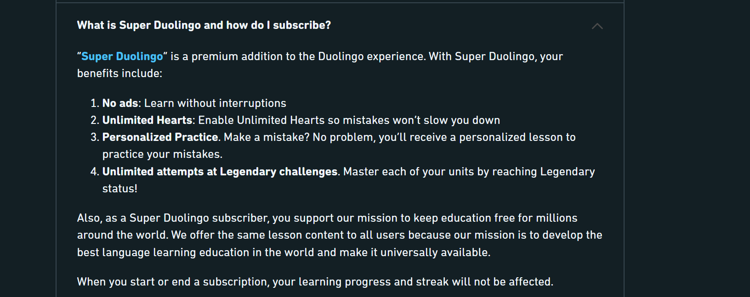Click the bold "Unlimited Hearts" label
The image size is (750, 297).
click(147, 120)
